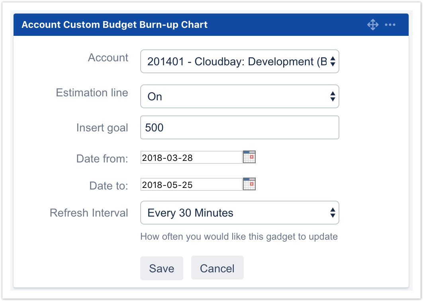Click the Insert goal label
The width and height of the screenshot is (423, 301).
(102, 128)
